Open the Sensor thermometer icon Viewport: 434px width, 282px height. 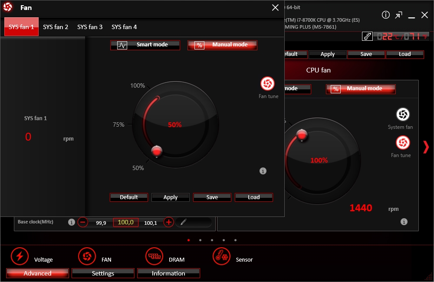[221, 256]
